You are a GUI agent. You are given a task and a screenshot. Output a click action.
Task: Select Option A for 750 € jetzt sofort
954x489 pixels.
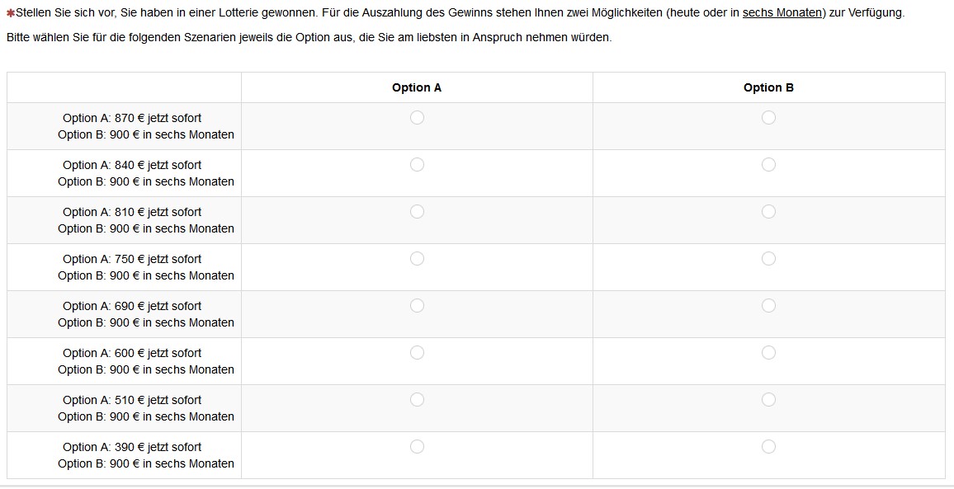pyautogui.click(x=417, y=259)
